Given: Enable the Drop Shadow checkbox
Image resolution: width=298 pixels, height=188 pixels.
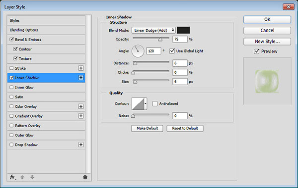Looking at the screenshot, I should coord(11,144).
